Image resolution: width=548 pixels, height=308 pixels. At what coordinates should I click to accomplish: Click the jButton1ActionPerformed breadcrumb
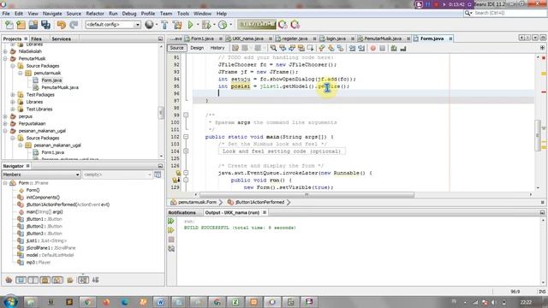tap(259, 202)
